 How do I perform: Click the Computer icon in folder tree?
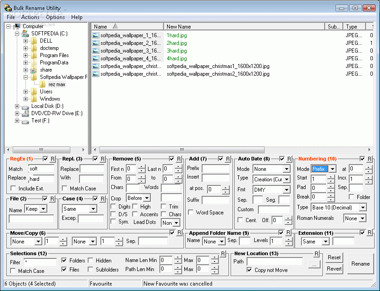[17, 26]
